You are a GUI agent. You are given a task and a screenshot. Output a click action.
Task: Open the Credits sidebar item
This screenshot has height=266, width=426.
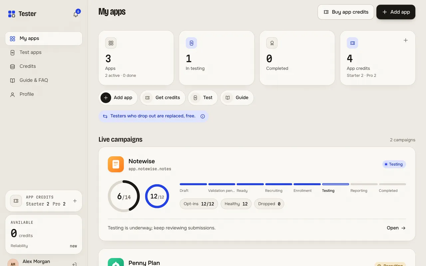(44, 66)
